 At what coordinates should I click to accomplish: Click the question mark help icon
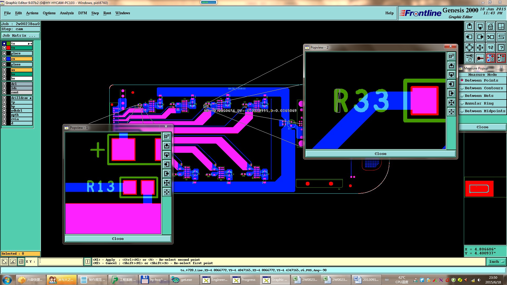tap(501, 47)
